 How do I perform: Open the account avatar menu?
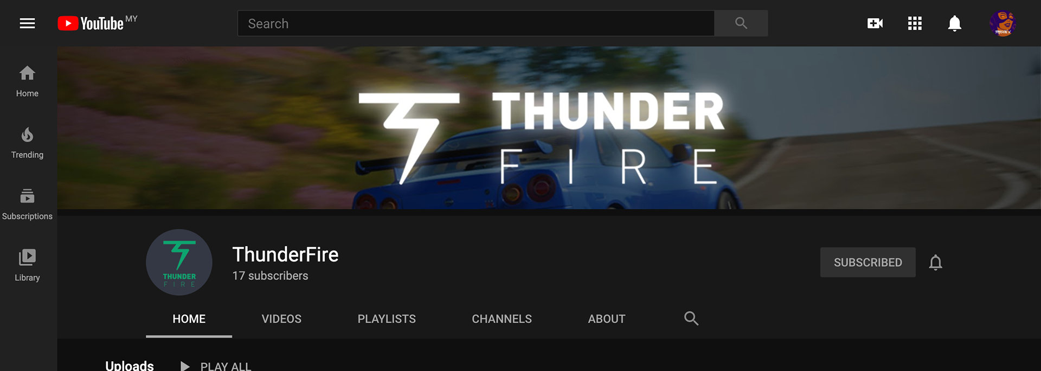pos(1003,23)
